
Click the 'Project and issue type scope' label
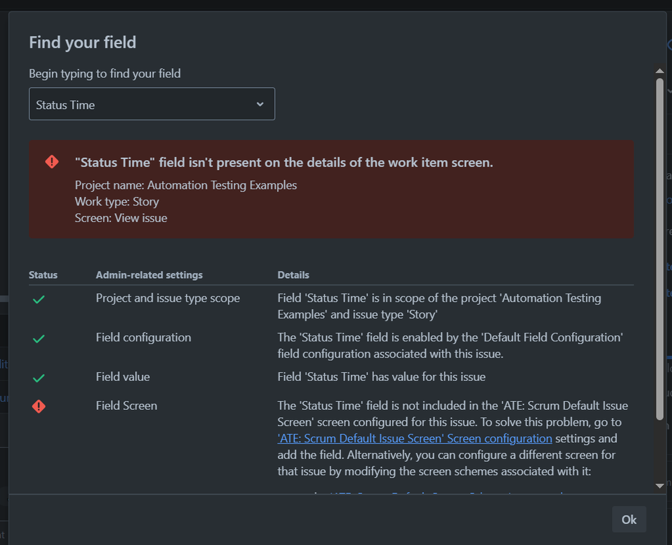(x=167, y=298)
